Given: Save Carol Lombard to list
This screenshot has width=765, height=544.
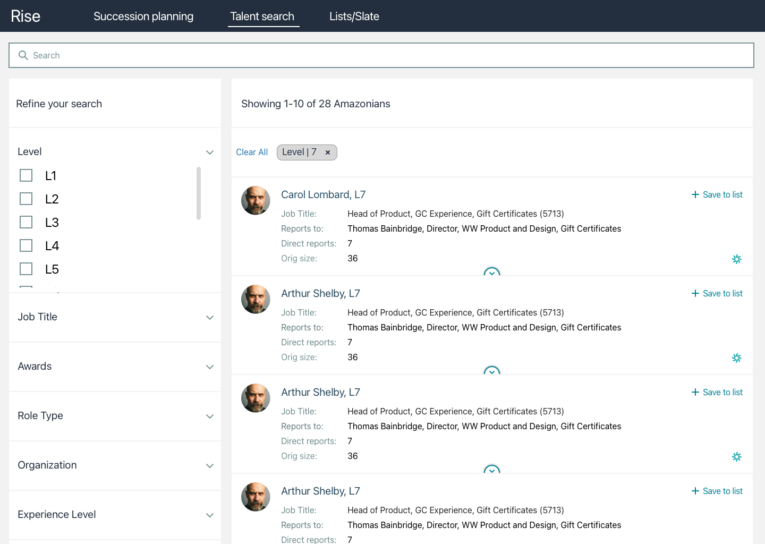Looking at the screenshot, I should [717, 194].
